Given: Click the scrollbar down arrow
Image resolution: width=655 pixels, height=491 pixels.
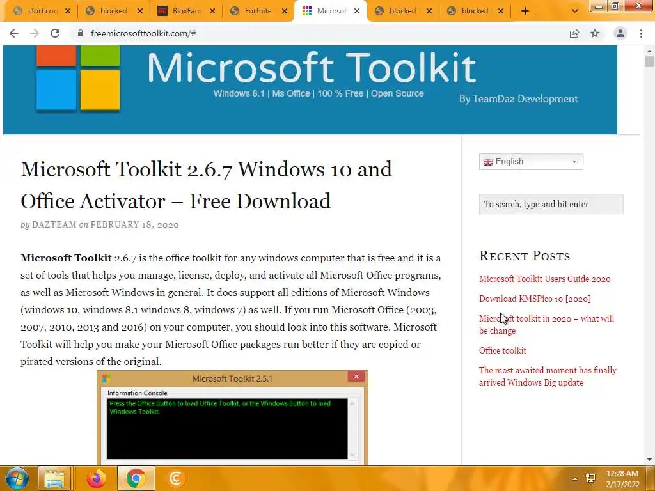Looking at the screenshot, I should pyautogui.click(x=649, y=460).
